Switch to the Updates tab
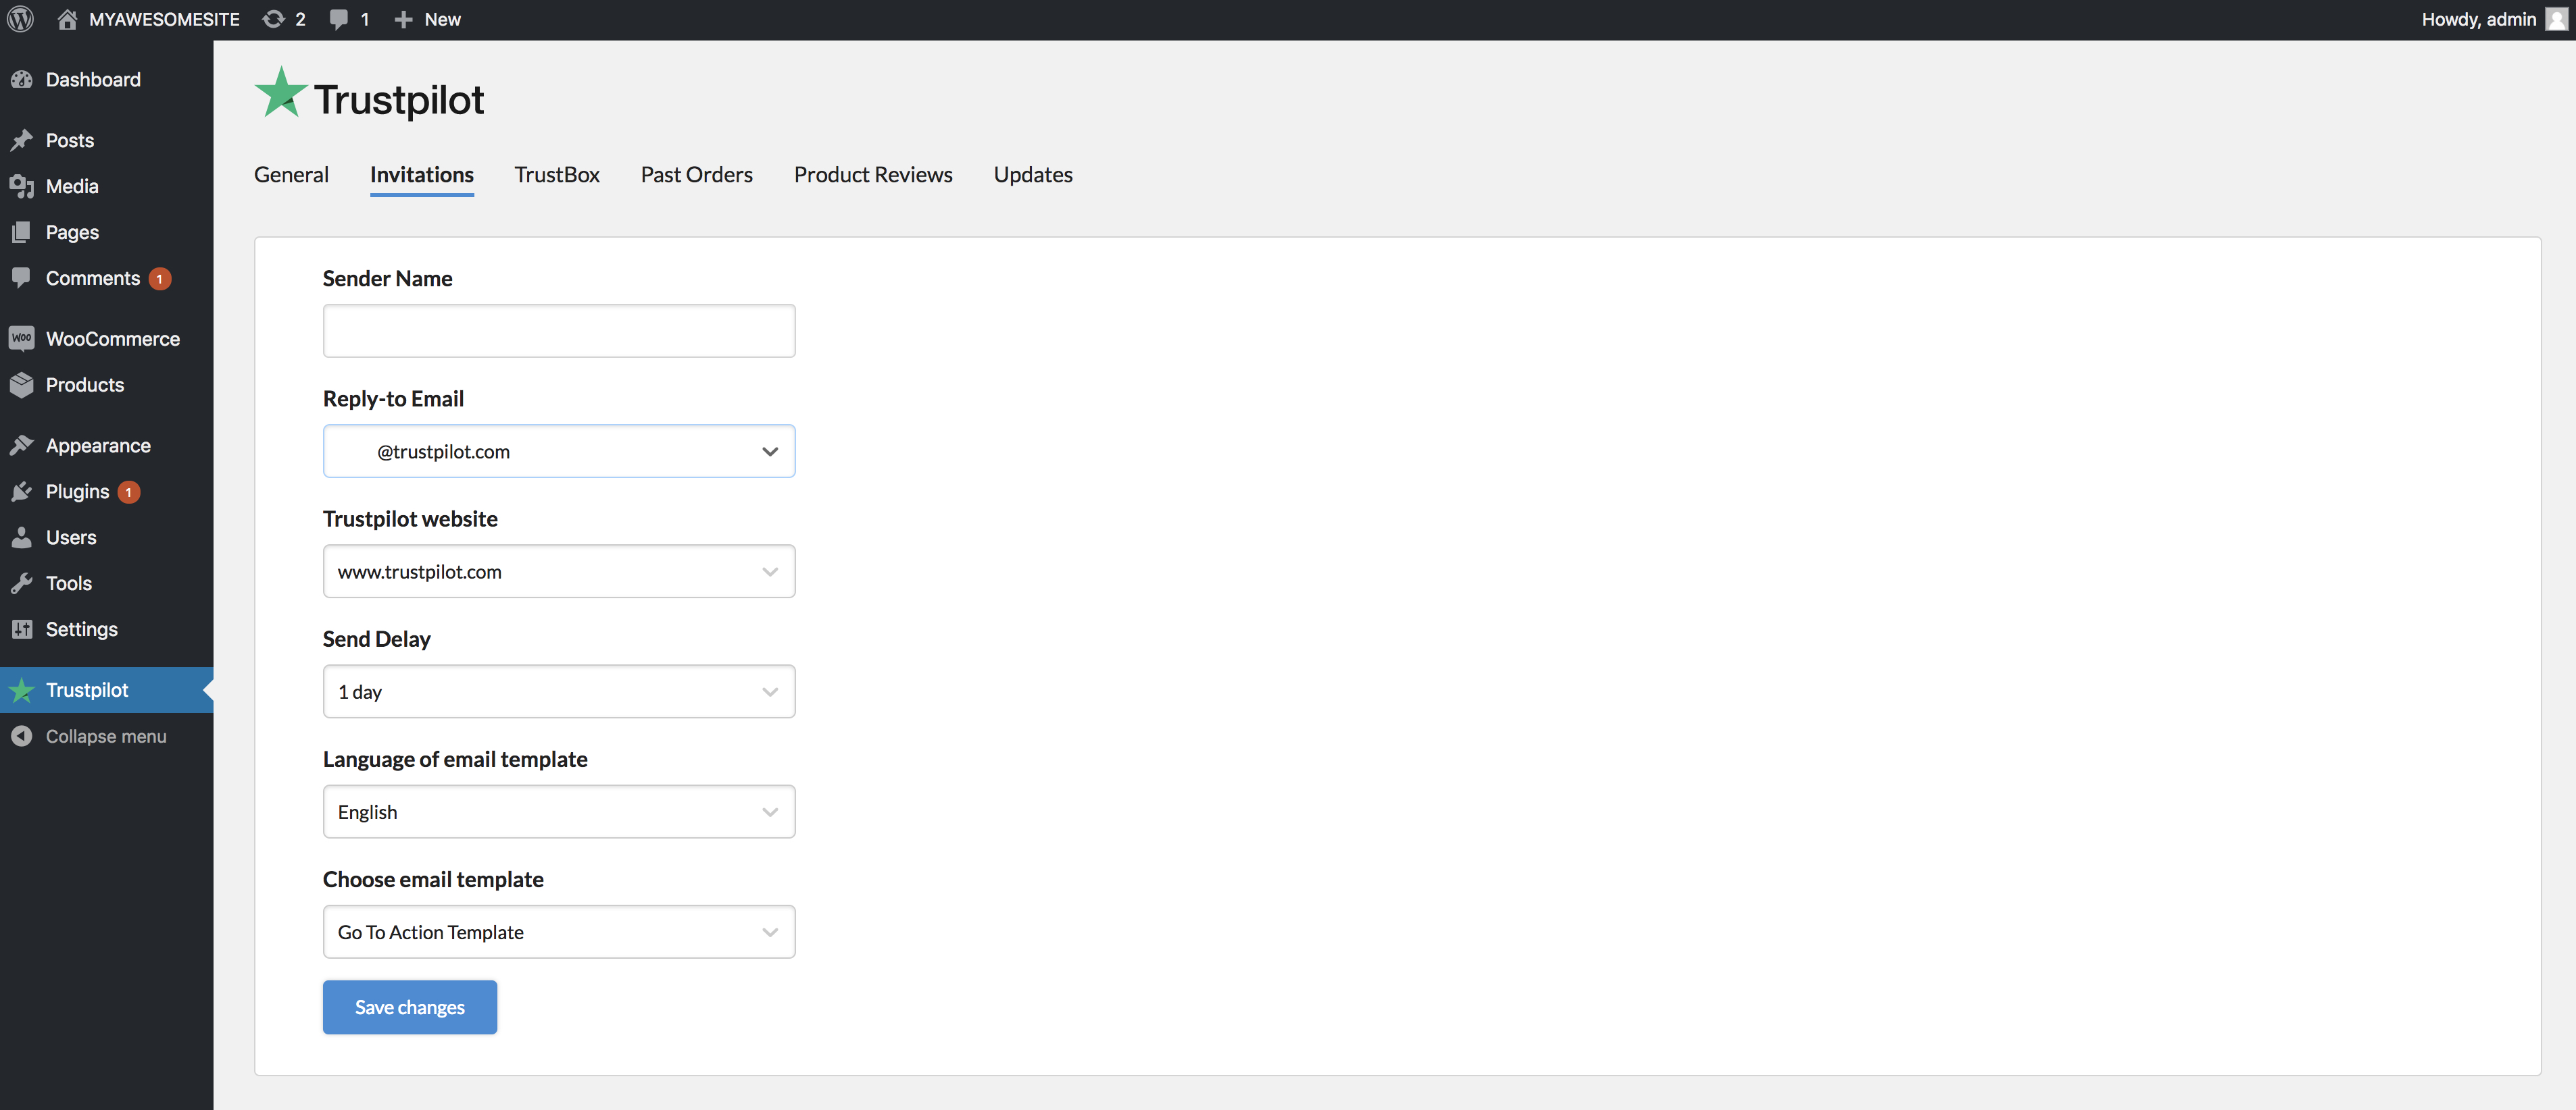 [x=1033, y=175]
